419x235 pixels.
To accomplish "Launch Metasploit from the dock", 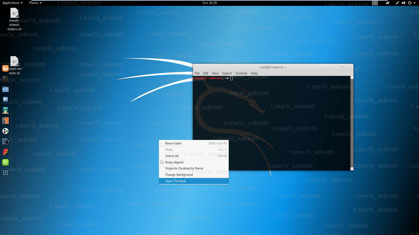I will point(5,100).
